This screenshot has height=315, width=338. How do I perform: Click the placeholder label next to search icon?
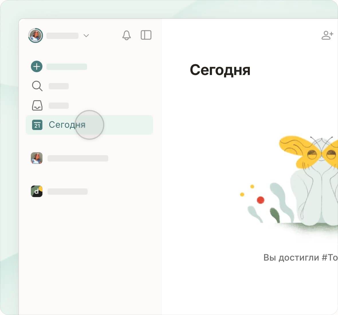(x=59, y=86)
